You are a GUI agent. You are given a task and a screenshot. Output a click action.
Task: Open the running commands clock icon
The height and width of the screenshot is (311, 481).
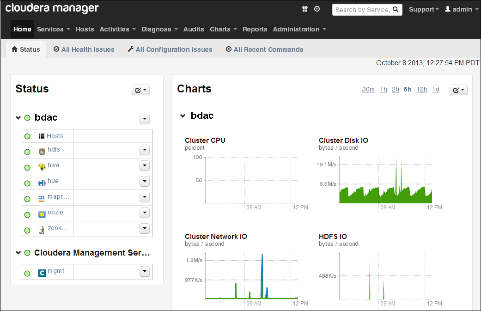(317, 9)
